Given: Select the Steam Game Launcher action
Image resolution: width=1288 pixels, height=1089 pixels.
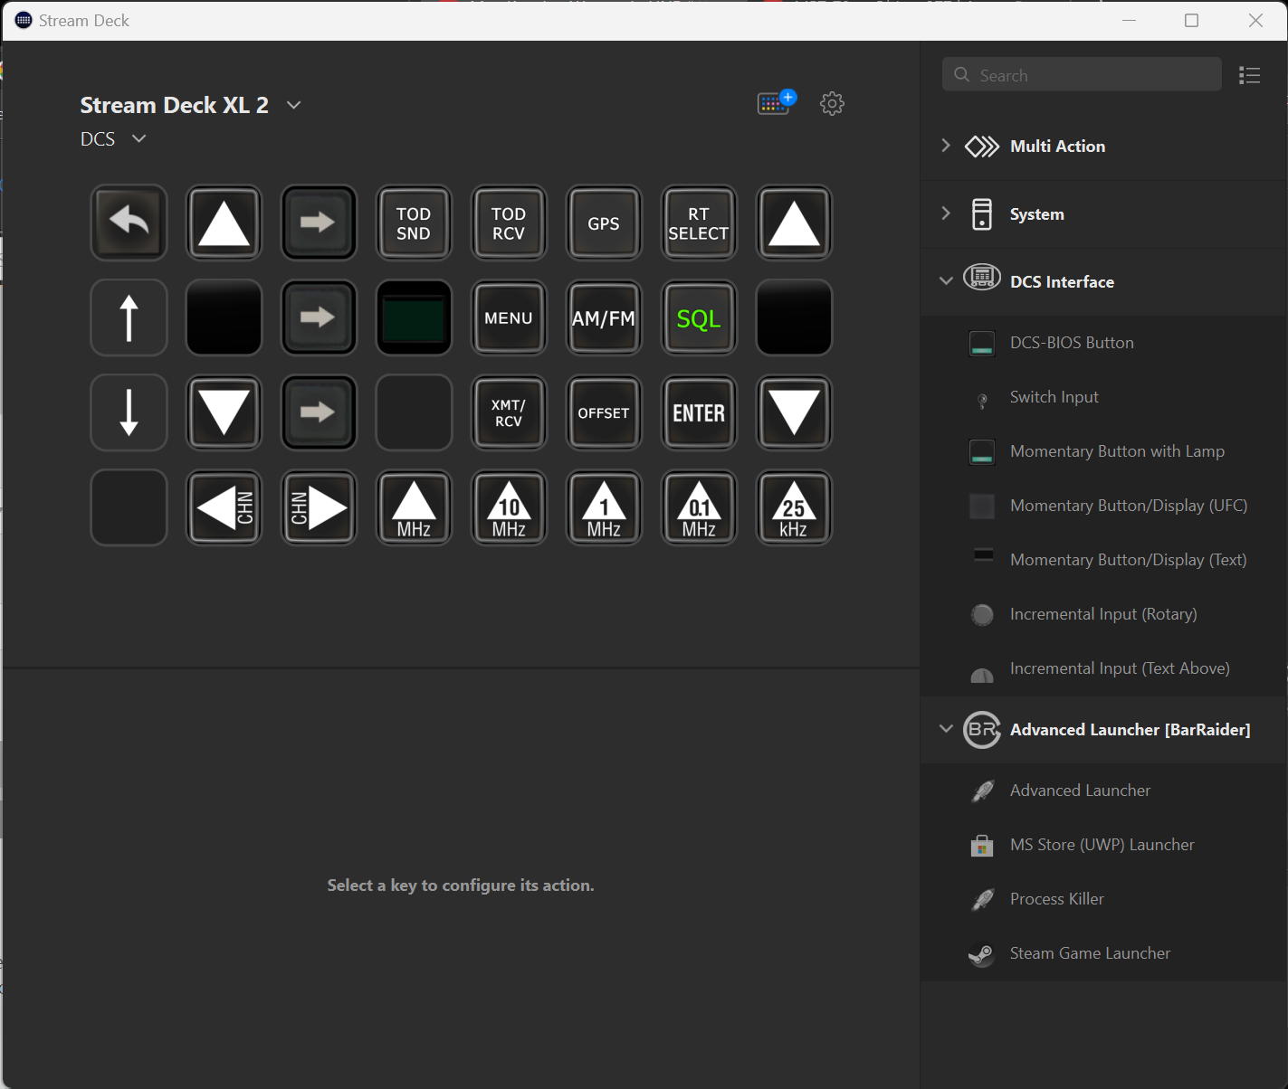Looking at the screenshot, I should coord(1090,953).
